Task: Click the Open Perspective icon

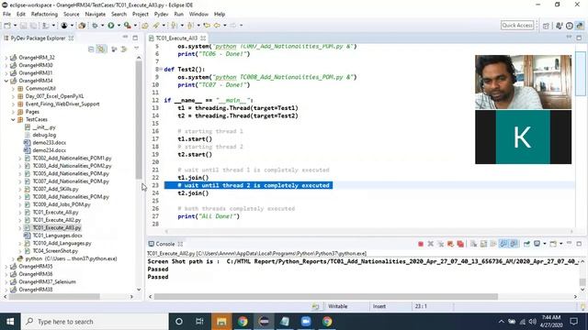Action: pos(546,26)
